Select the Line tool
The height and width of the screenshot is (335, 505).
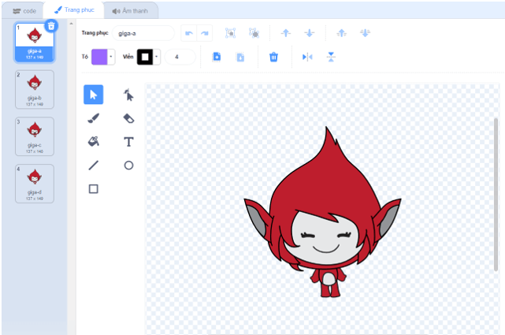pyautogui.click(x=93, y=166)
